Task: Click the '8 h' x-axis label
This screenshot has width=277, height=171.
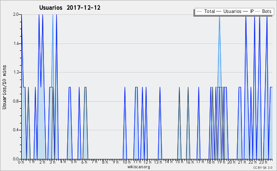Action: pos(105,162)
